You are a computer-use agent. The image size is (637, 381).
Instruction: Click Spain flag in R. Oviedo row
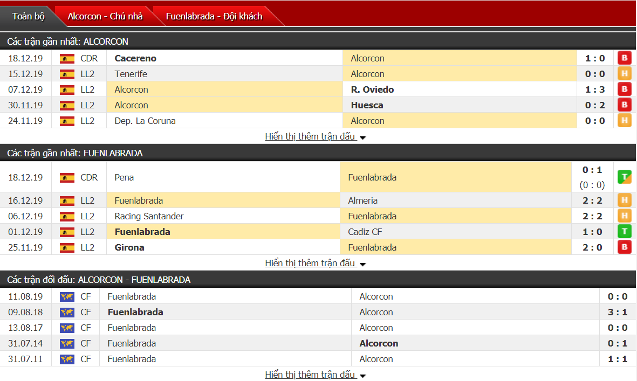[67, 89]
